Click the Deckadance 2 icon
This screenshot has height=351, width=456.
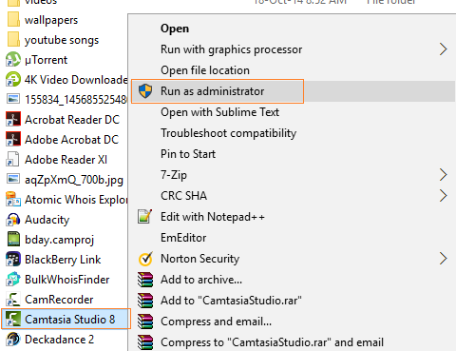(13, 339)
